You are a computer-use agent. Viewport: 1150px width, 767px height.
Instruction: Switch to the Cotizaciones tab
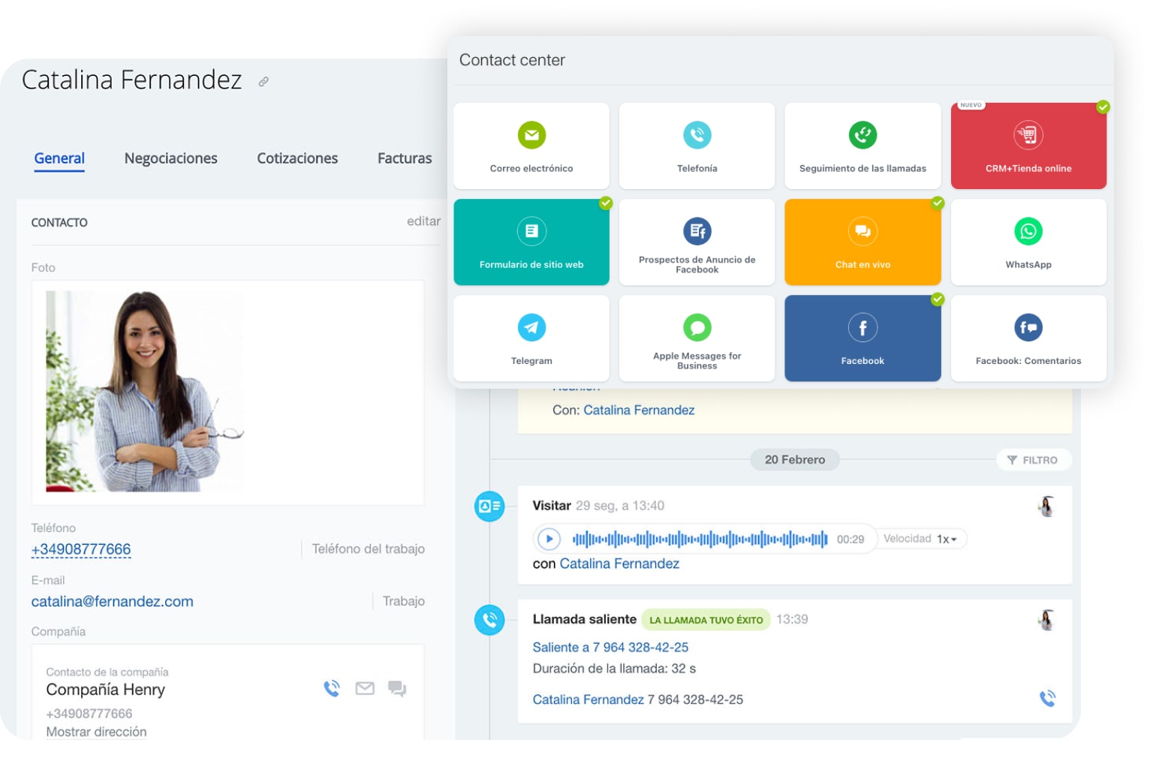tap(297, 158)
